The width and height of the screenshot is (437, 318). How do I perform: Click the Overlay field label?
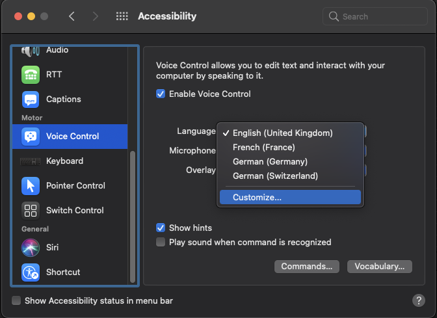(201, 170)
